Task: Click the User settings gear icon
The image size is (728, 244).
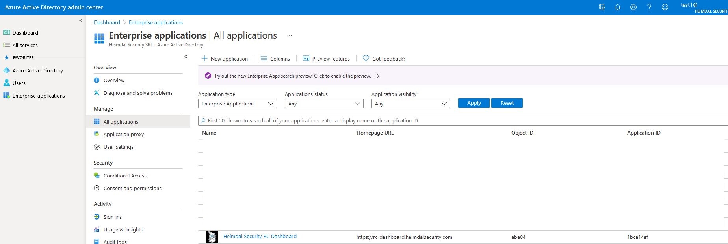Action: 97,147
